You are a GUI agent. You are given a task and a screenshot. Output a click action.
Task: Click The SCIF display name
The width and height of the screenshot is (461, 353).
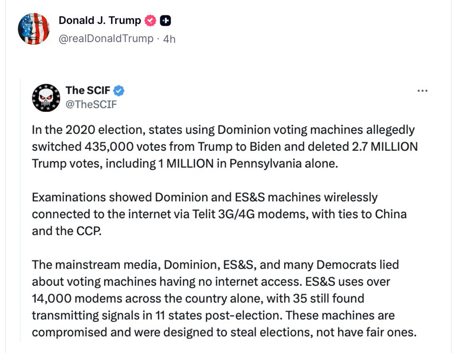click(x=88, y=90)
